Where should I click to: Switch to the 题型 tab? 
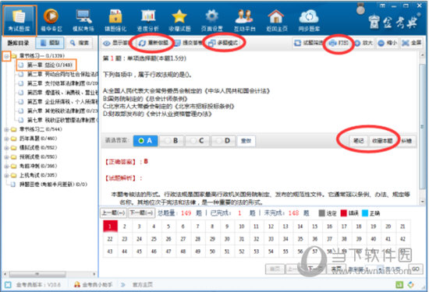click(50, 43)
